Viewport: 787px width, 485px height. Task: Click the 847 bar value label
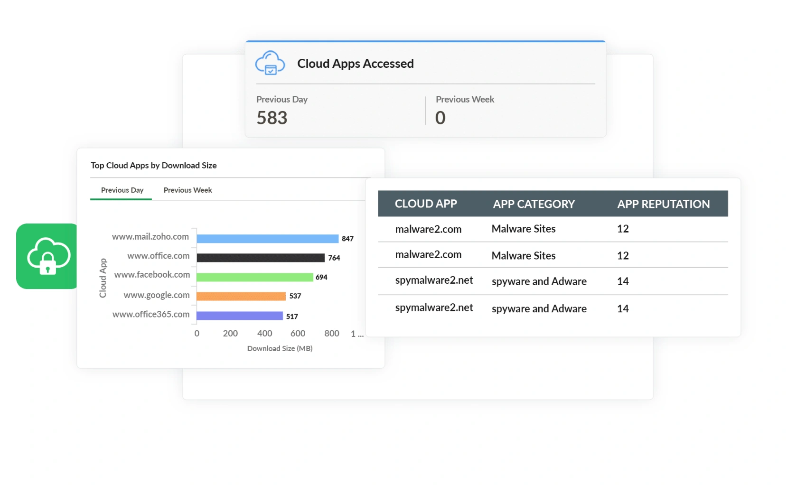(347, 239)
